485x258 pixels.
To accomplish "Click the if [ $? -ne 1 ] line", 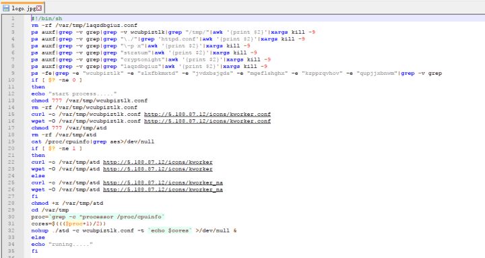I will pyautogui.click(x=57, y=148).
